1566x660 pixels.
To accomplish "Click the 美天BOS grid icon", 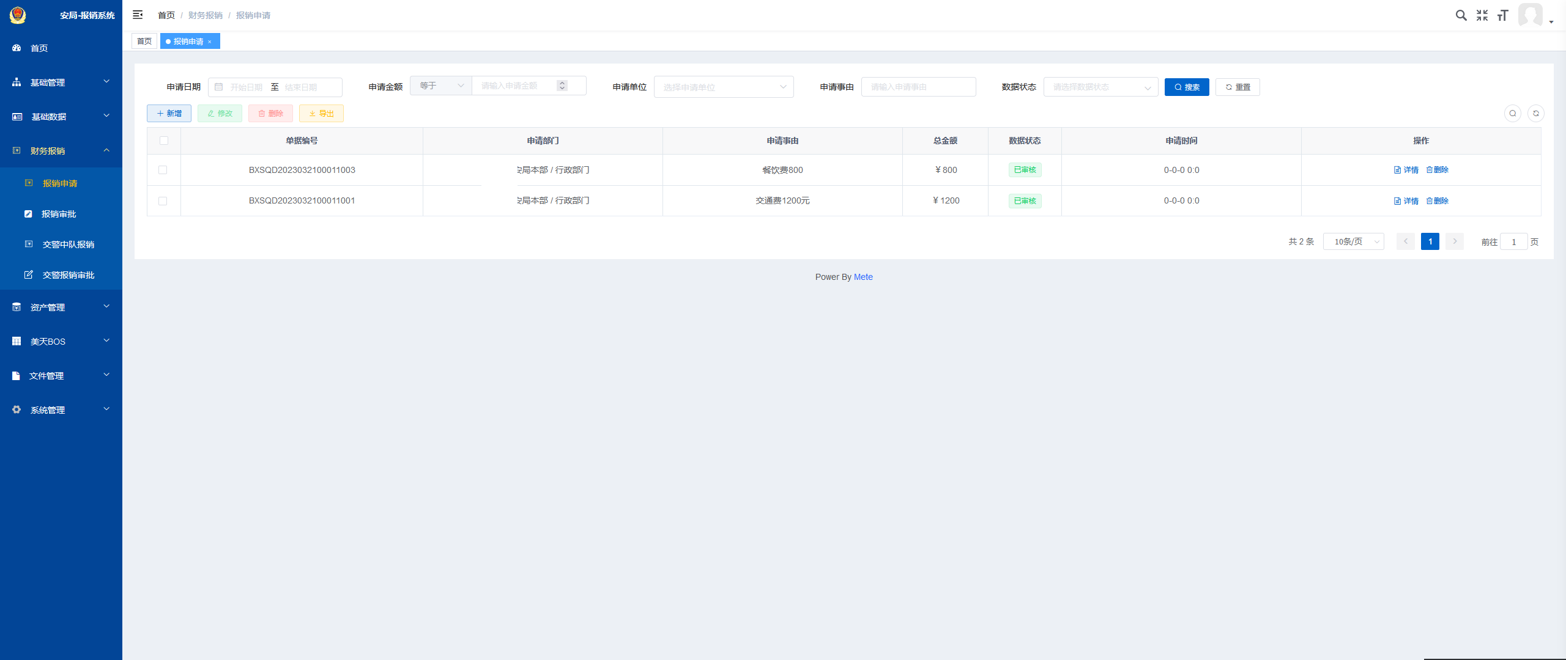I will [17, 341].
